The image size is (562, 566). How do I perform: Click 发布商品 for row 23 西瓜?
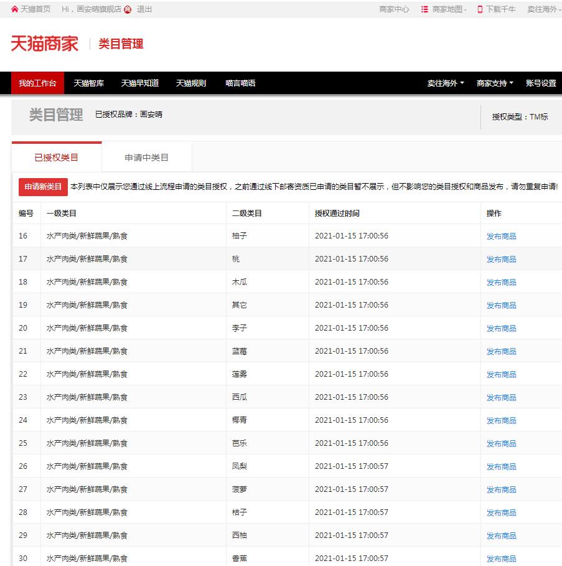pos(502,397)
